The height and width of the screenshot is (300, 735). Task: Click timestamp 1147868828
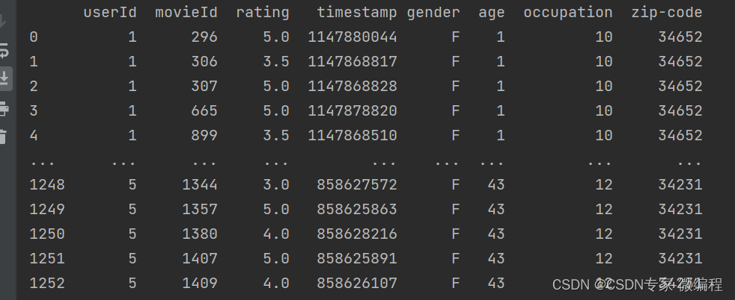click(353, 87)
